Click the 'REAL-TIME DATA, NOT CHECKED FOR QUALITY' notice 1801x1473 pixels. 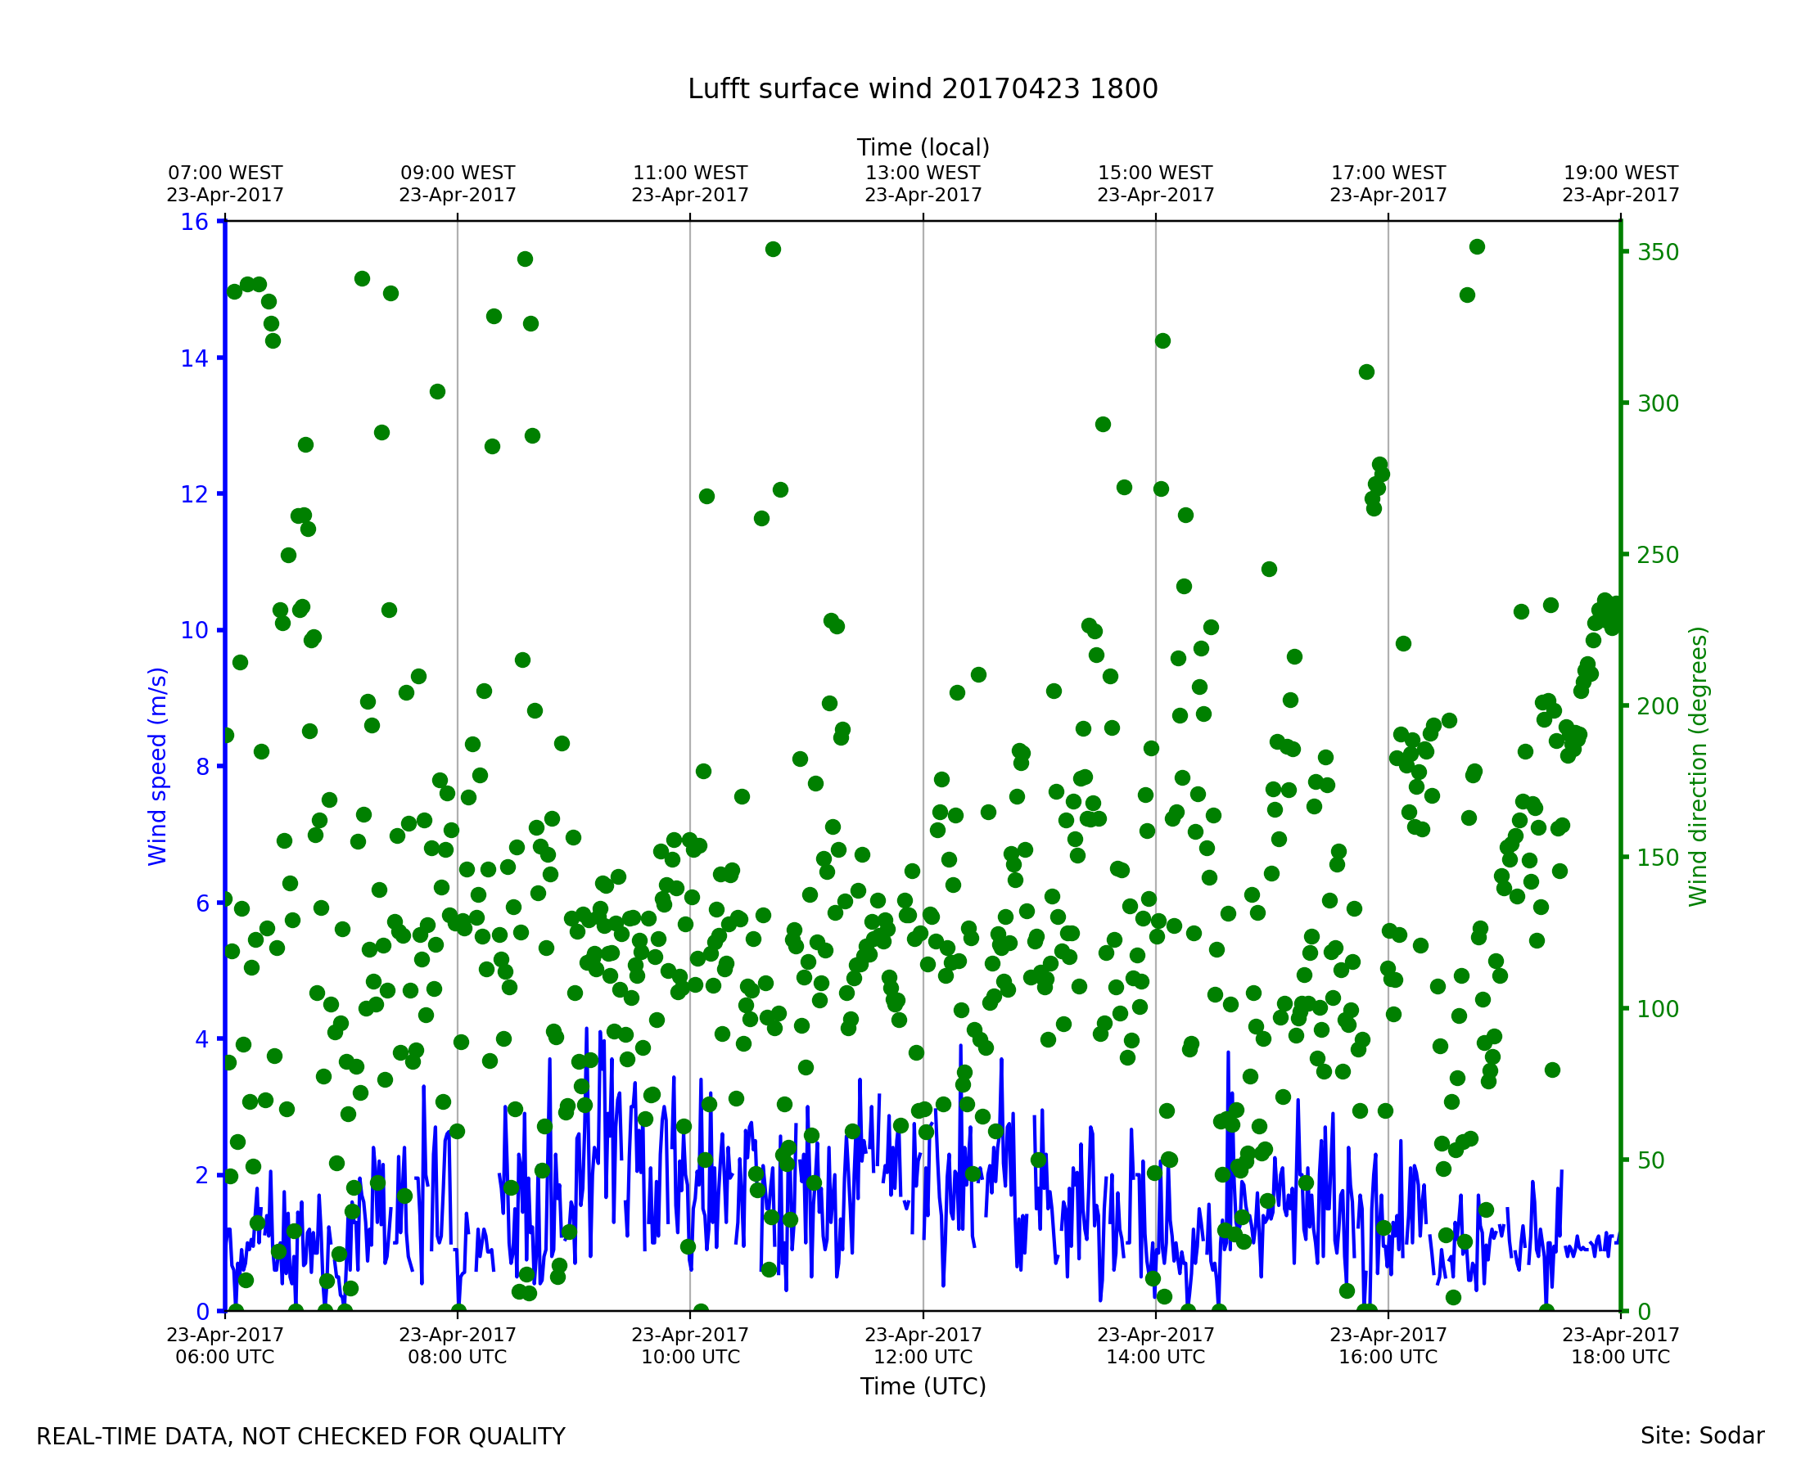tap(300, 1437)
